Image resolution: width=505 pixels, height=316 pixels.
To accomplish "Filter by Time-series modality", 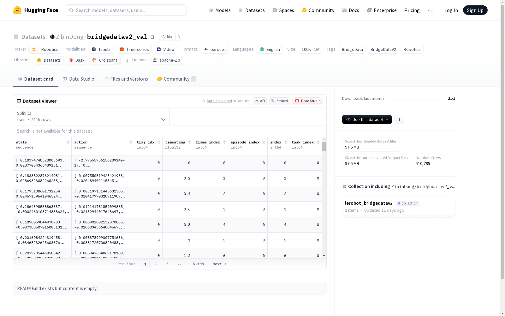I will (x=134, y=49).
